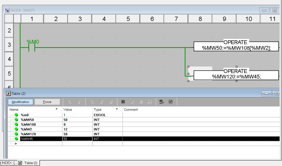This screenshot has width=282, height=166.
Task: Select the %MW108 name in the table
Action: pos(28,124)
